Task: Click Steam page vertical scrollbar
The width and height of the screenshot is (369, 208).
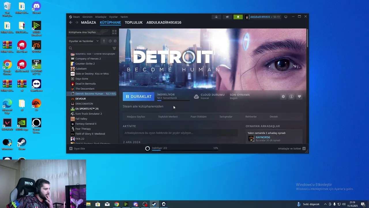Action: click(x=307, y=38)
